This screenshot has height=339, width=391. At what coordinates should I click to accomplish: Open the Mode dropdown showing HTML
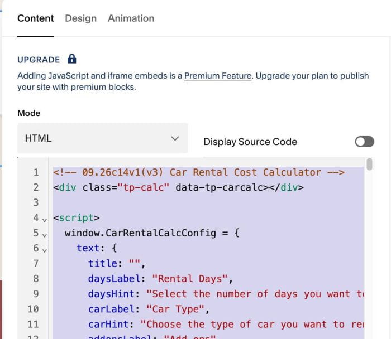[x=103, y=138]
